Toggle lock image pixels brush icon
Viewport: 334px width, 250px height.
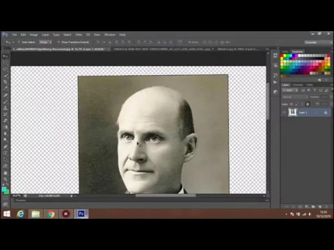[x=296, y=104]
